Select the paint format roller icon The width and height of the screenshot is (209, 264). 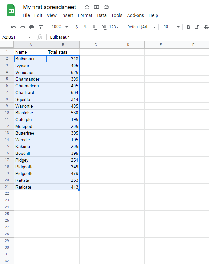(x=41, y=27)
